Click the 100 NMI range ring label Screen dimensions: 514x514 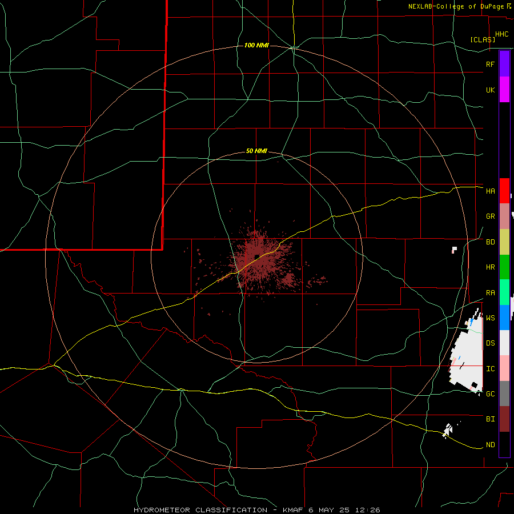(x=256, y=45)
